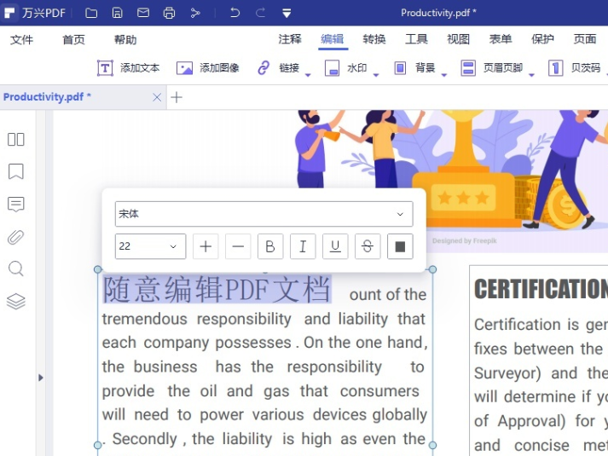Click the 添加图像 picture icon

[x=184, y=68]
